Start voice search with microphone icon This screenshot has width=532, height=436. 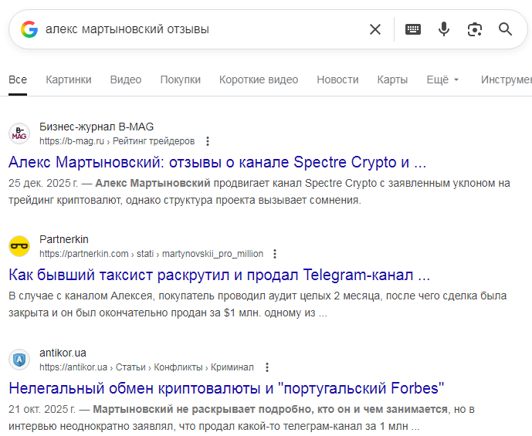click(444, 29)
